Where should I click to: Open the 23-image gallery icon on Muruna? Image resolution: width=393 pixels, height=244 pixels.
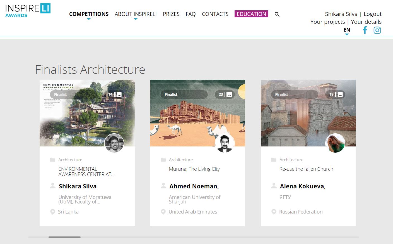(225, 94)
